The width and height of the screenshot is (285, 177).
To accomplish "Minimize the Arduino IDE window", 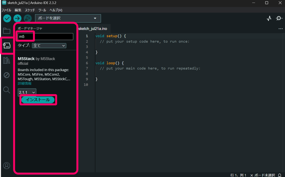I will pos(254,3).
